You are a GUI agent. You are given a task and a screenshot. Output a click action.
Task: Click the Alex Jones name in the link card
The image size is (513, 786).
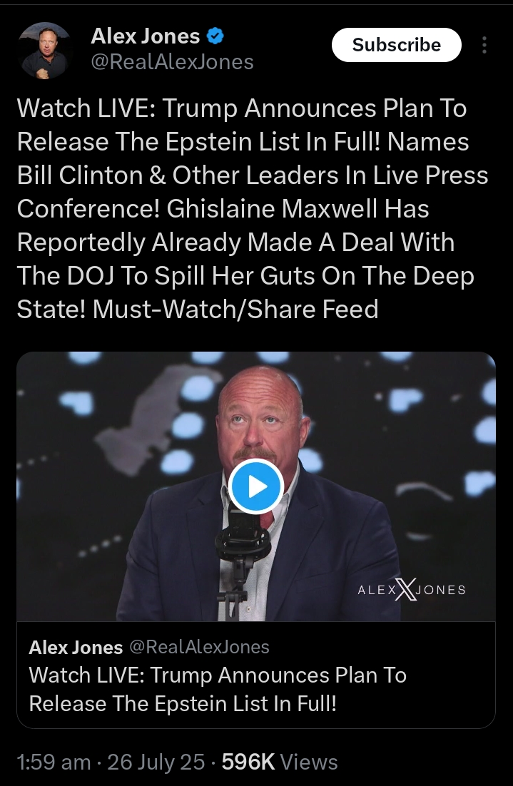(x=76, y=647)
